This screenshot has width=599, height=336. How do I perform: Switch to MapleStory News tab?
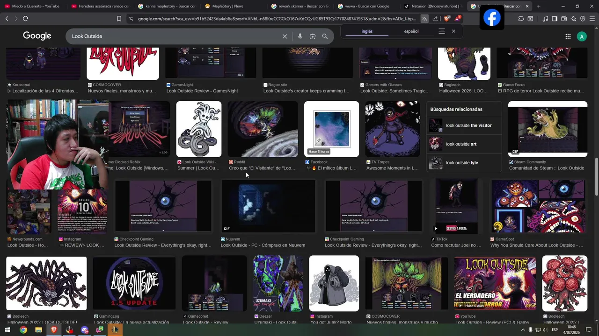pos(233,6)
